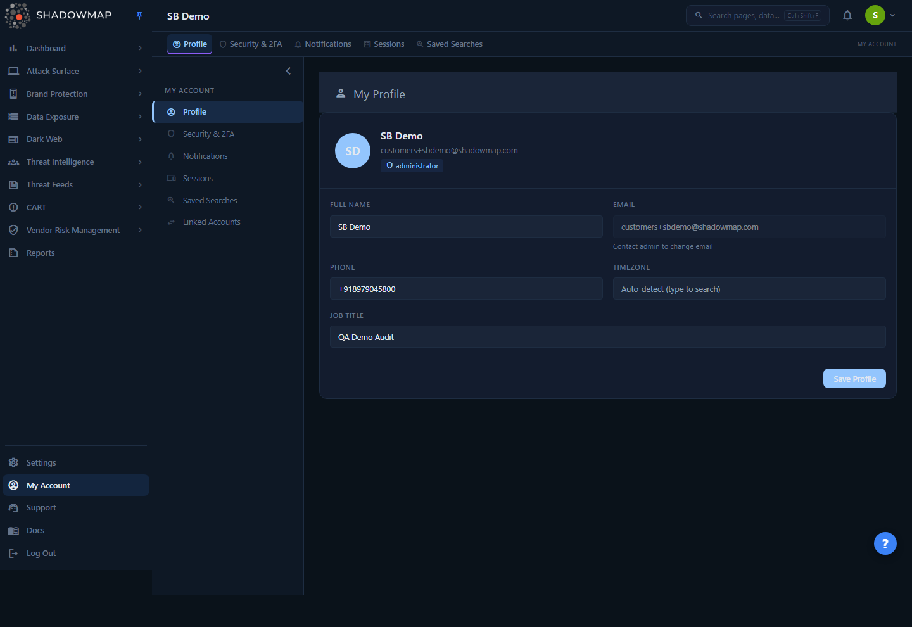
Task: Click the Brand Protection icon
Action: (x=13, y=94)
